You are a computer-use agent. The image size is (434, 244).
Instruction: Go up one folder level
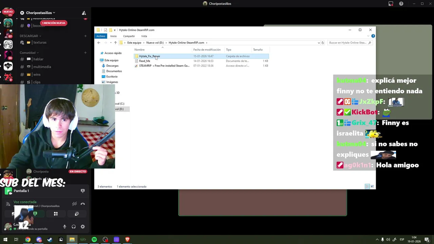(115, 43)
